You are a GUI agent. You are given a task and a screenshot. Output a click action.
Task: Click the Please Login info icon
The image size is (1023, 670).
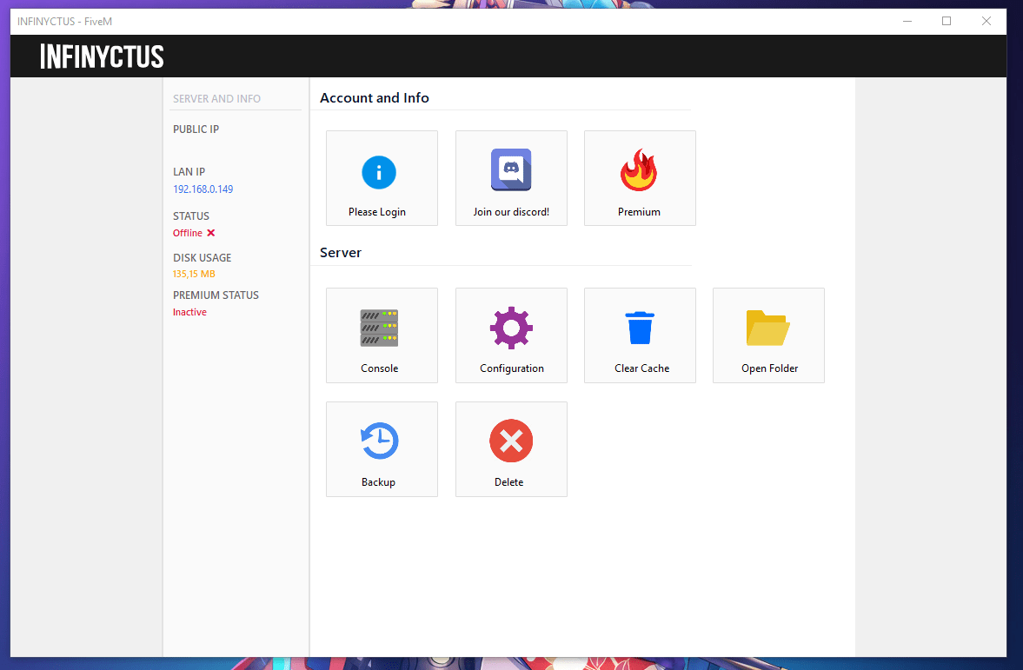point(379,172)
